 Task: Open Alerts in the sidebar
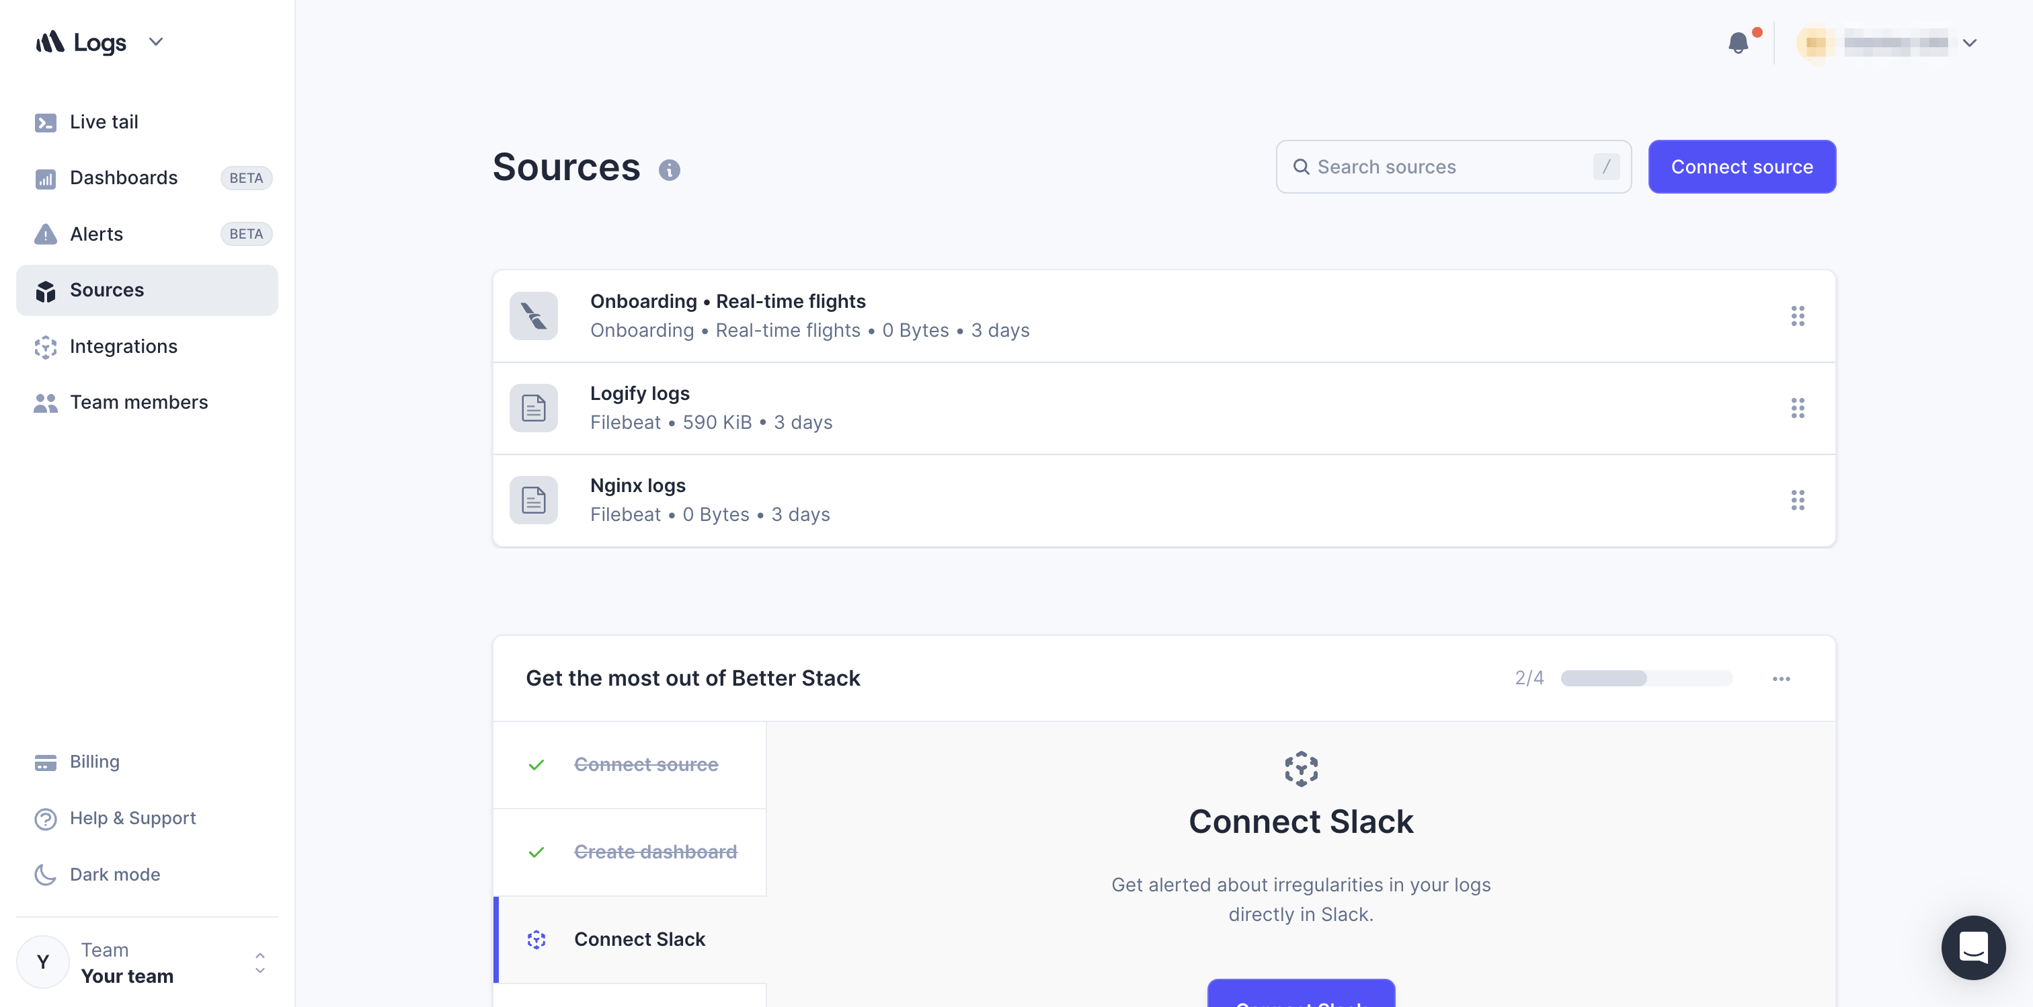[x=147, y=235]
